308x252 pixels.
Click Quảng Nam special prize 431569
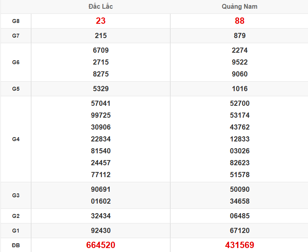239,245
